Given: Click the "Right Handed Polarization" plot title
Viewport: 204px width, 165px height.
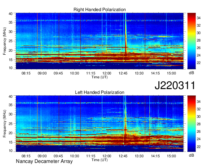Looking at the screenshot, I should [100, 10].
